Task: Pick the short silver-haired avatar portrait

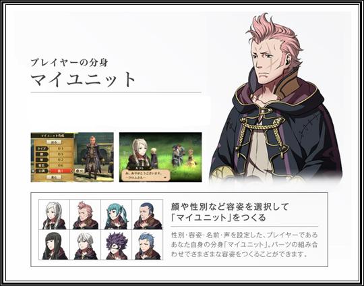Action: click(86, 245)
